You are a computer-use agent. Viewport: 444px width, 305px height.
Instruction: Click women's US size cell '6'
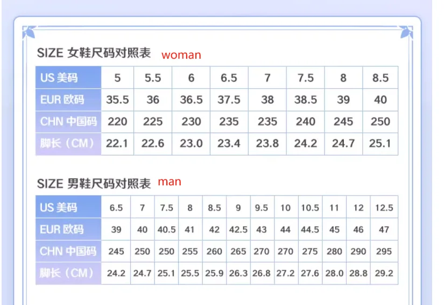tap(191, 78)
